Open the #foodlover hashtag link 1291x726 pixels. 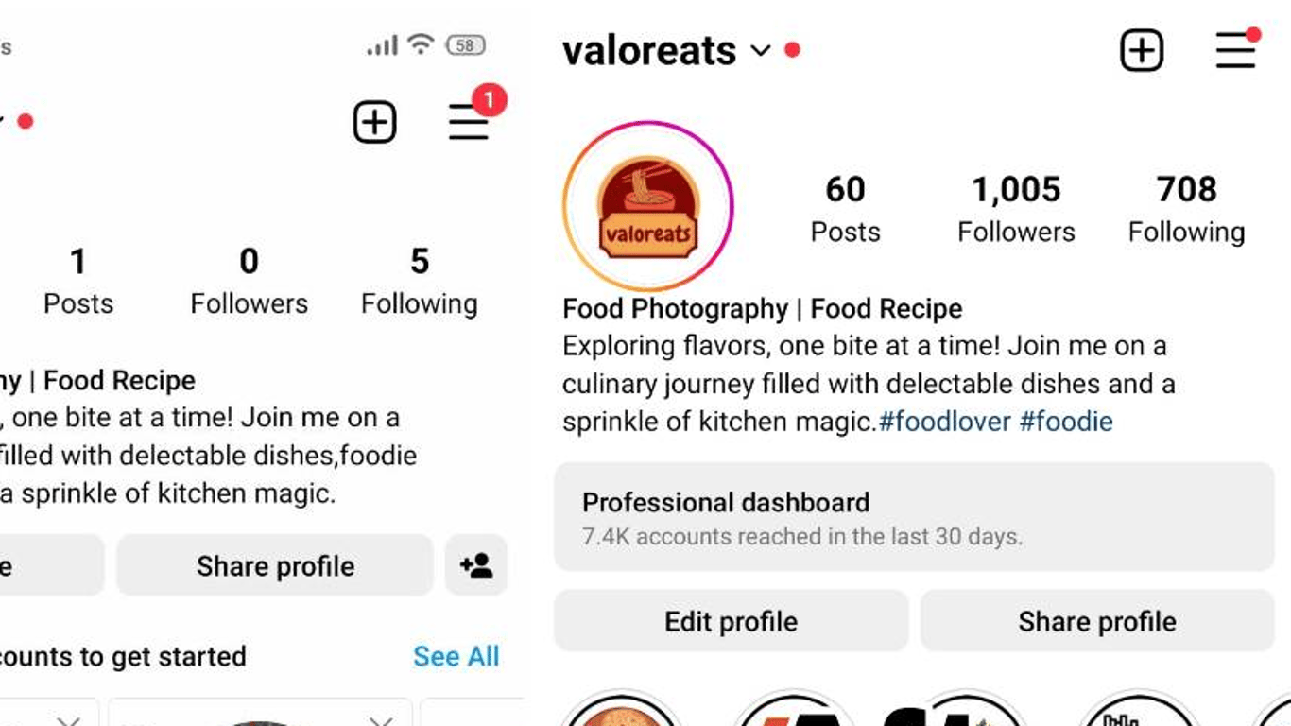(x=945, y=422)
